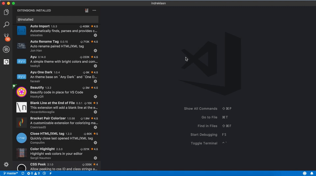Open the notifications bell in status bar
The height and width of the screenshot is (176, 316).
311,173
